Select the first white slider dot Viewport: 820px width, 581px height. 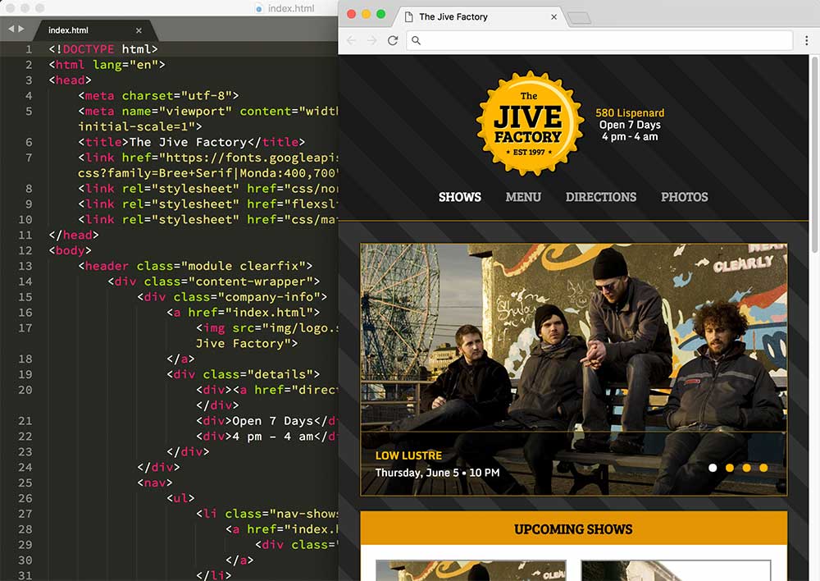pyautogui.click(x=713, y=468)
